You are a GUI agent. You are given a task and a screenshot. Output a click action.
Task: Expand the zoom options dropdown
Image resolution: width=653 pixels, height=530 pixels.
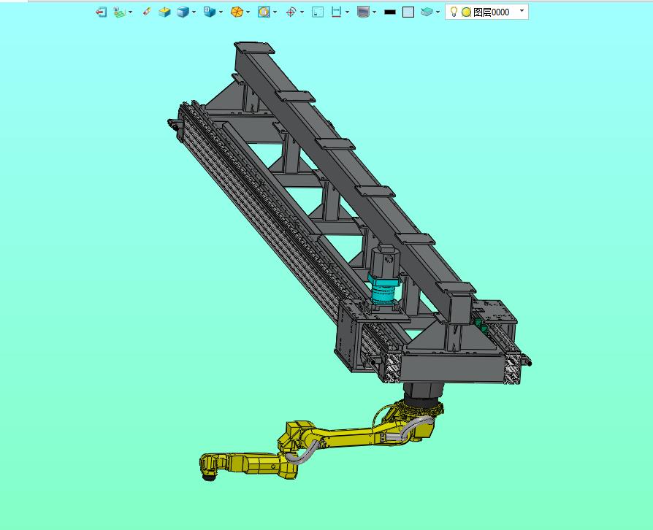point(275,12)
